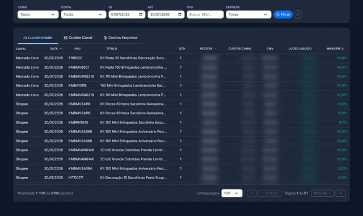Open the Linhas/página 100 dropdown

[x=232, y=193]
